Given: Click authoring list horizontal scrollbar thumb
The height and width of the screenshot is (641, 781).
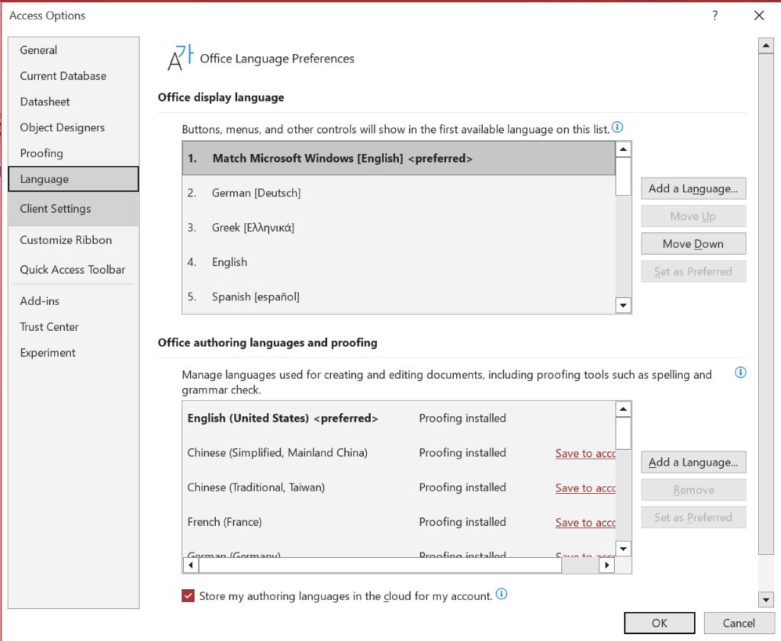Looking at the screenshot, I should [380, 565].
